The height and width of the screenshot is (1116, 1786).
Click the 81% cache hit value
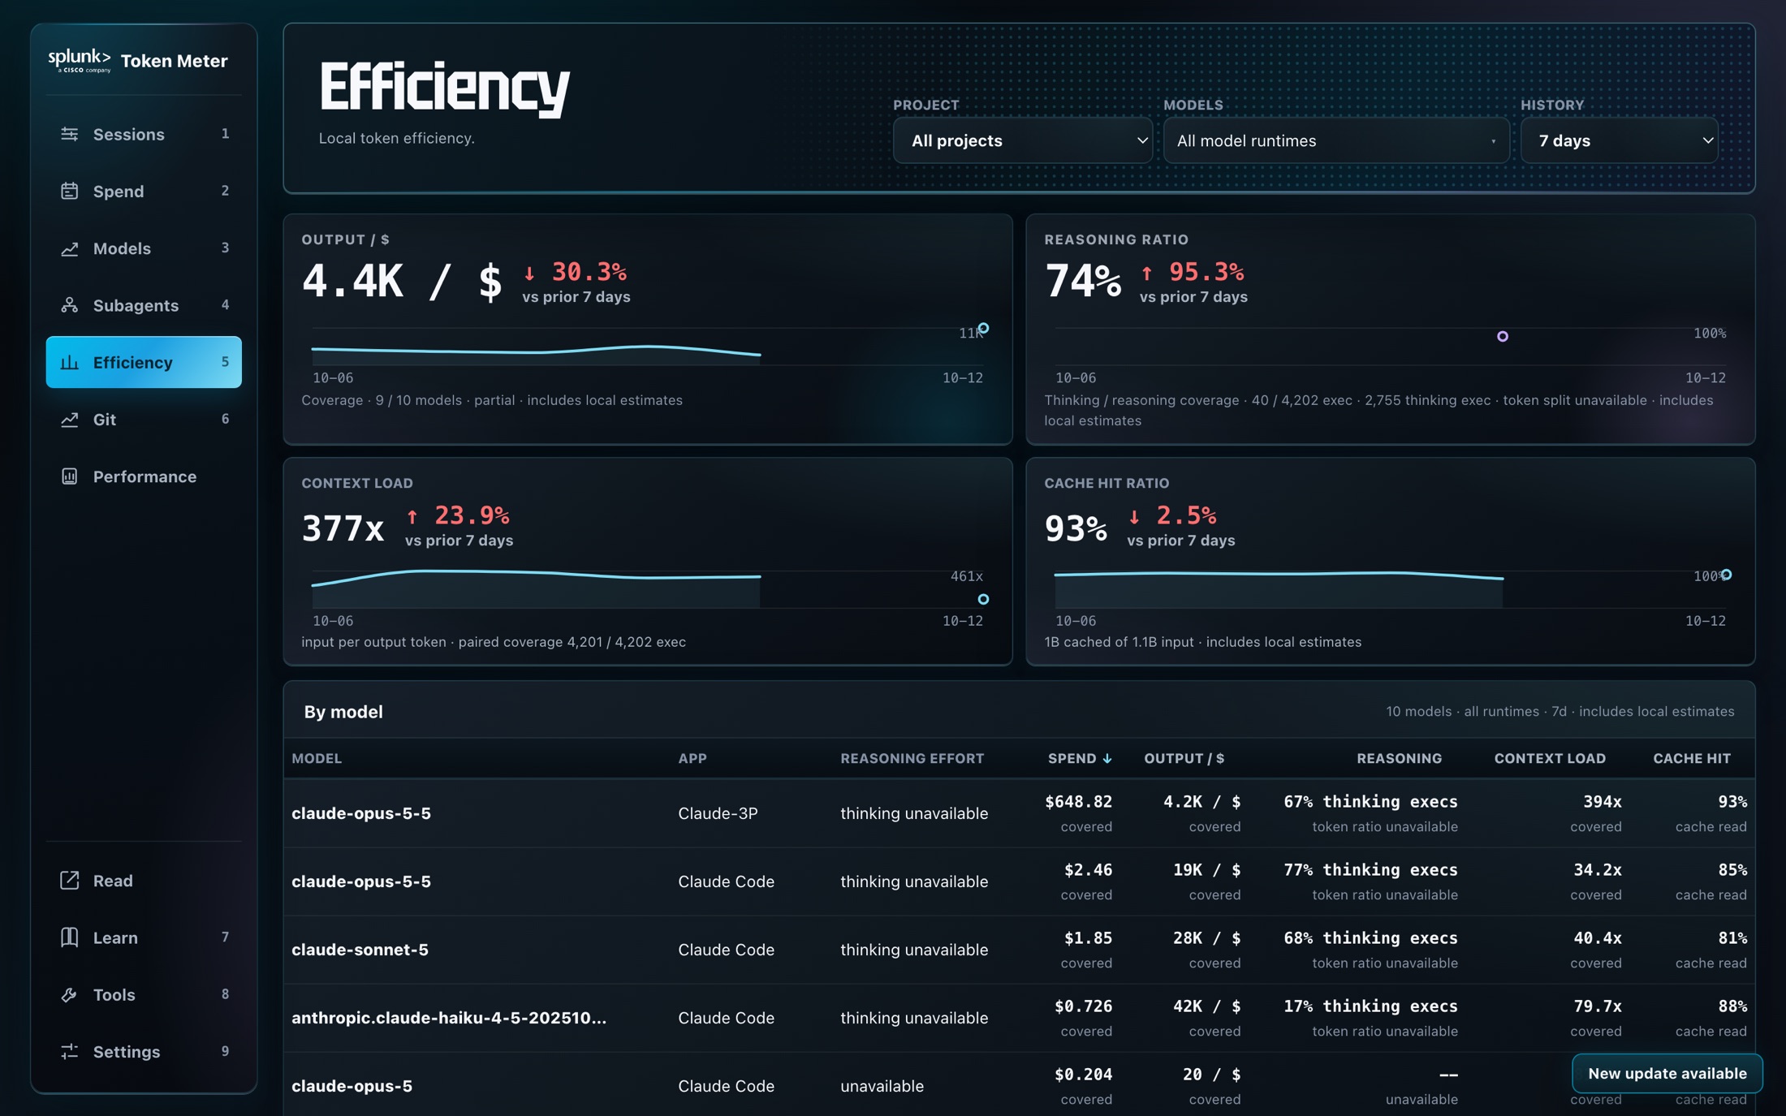click(x=1732, y=937)
